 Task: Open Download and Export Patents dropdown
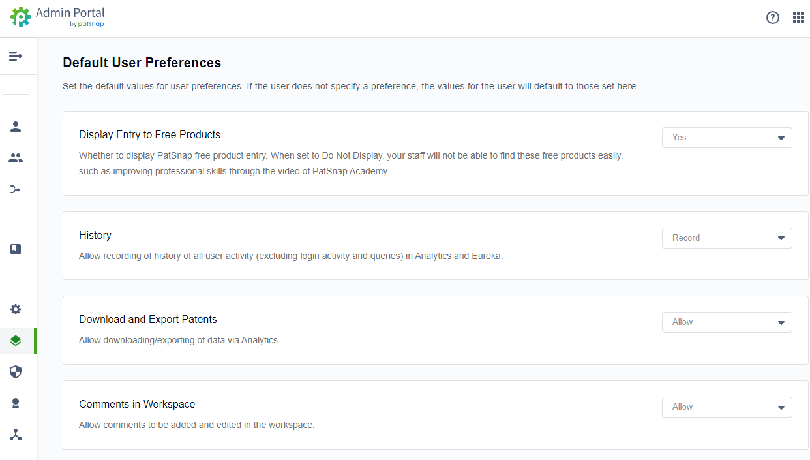coord(727,322)
